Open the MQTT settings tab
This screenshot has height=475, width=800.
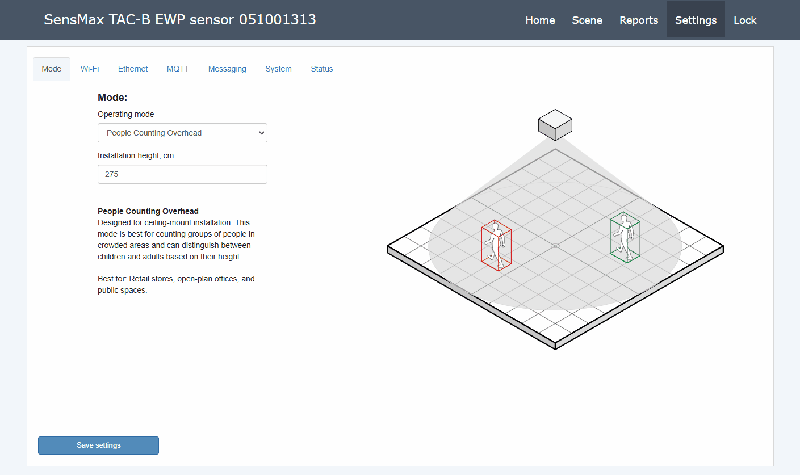[178, 69]
